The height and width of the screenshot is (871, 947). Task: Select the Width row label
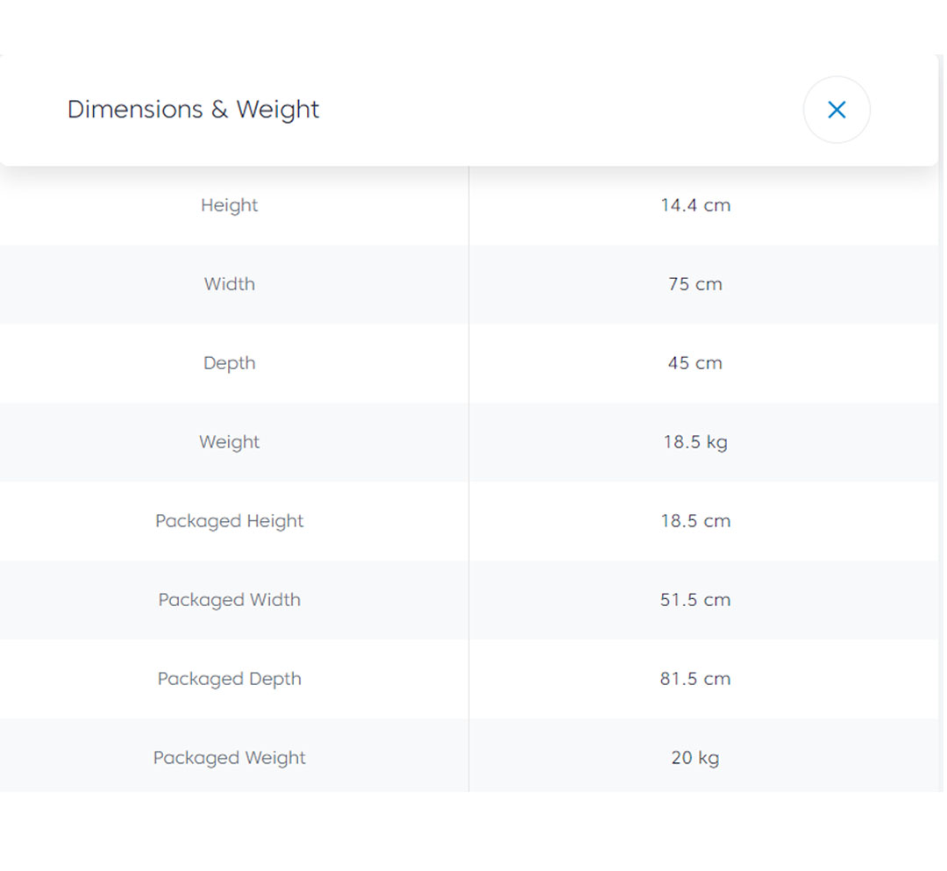pos(230,284)
